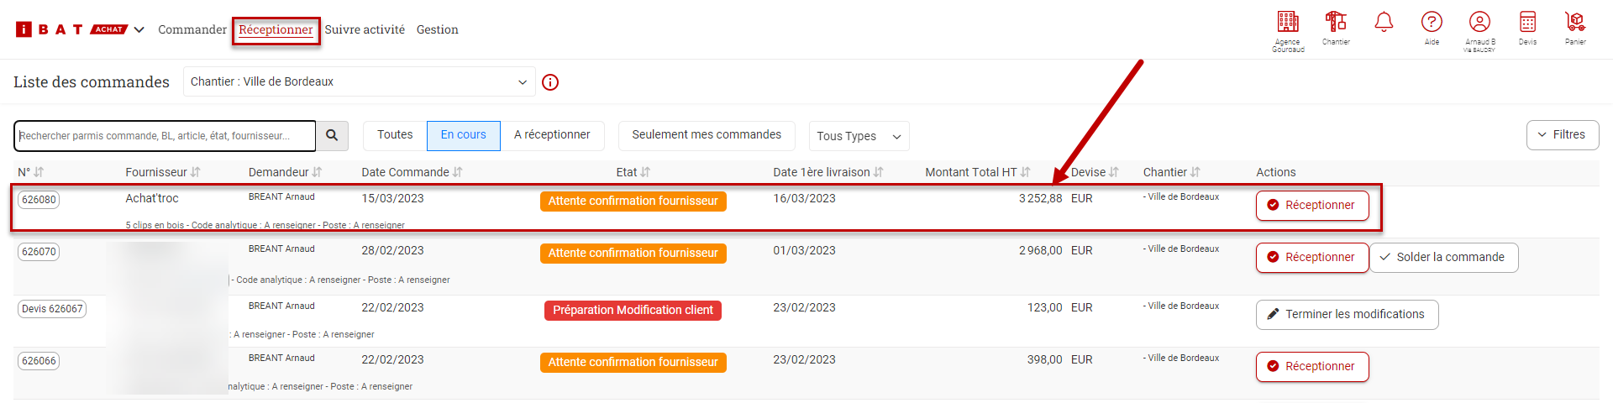The height and width of the screenshot is (403, 1613).
Task: Open the Aide help icon
Action: [x=1432, y=23]
